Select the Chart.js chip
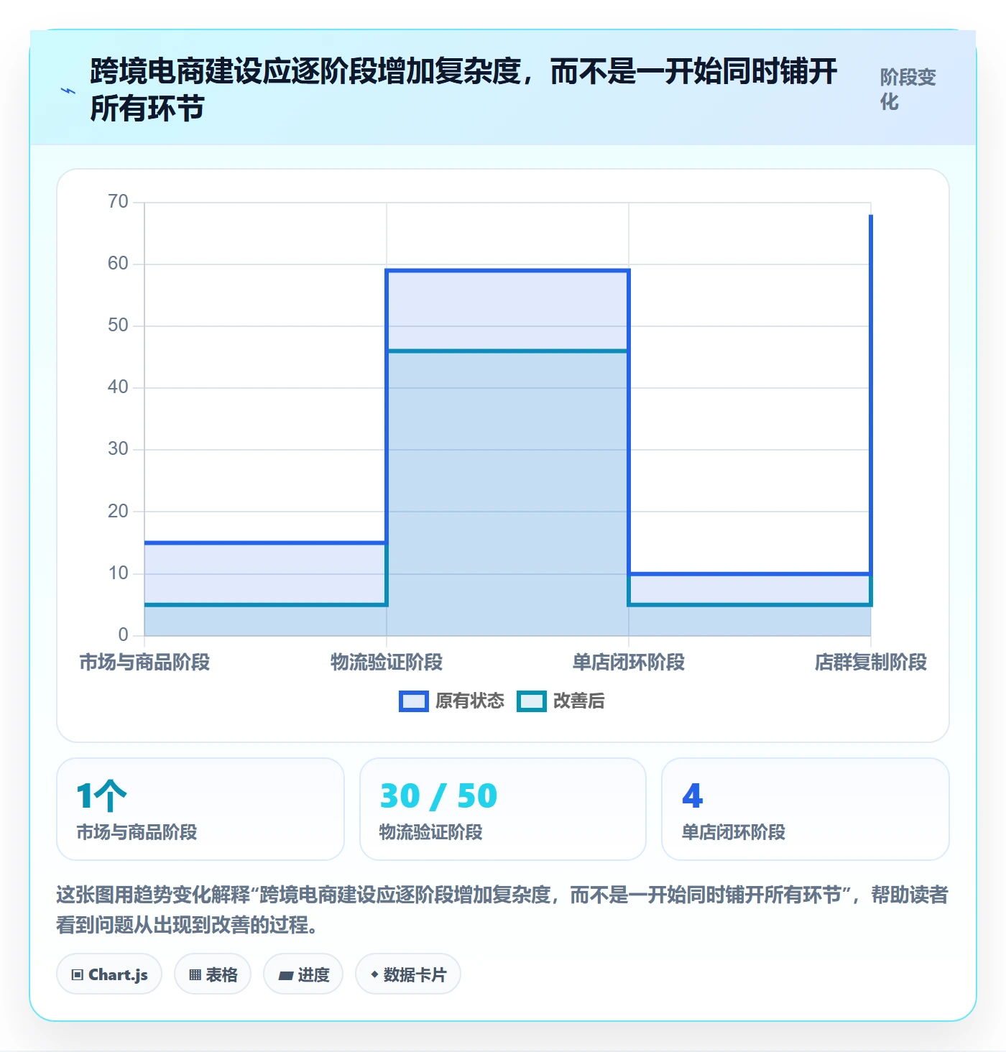Image resolution: width=1006 pixels, height=1052 pixels. coord(109,974)
